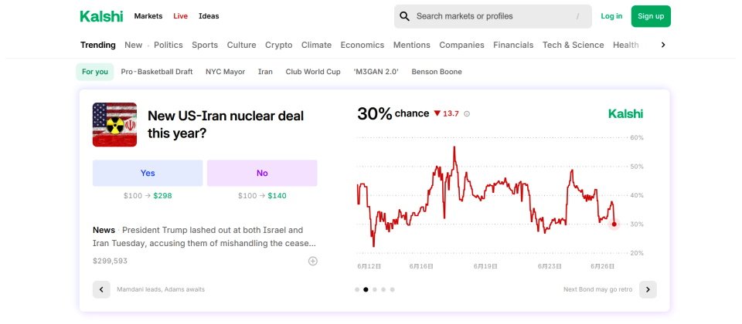Viewport: 742px width, 324px height.
Task: Select the NYC Mayor topic chip
Action: coord(225,72)
